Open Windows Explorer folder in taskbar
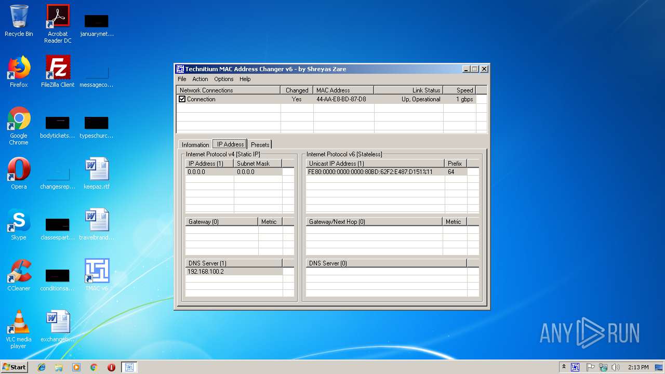The height and width of the screenshot is (374, 665). pos(59,367)
